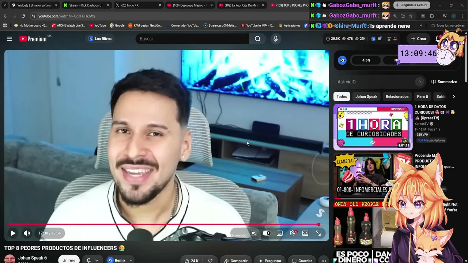Mute the video volume speaker icon
Viewport: 468px width, 263px height.
[27, 233]
